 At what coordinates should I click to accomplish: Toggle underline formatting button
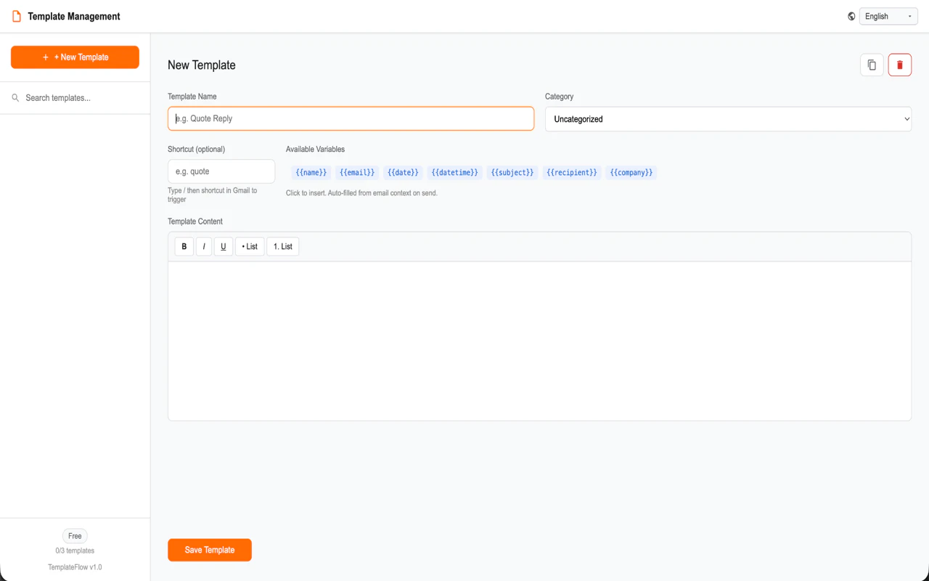(224, 246)
